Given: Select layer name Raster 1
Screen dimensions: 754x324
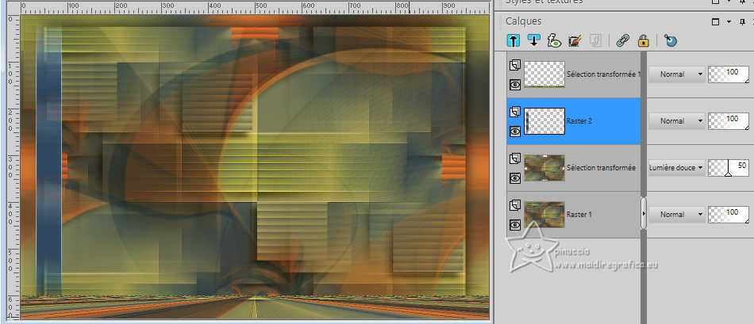Looking at the screenshot, I should [579, 214].
